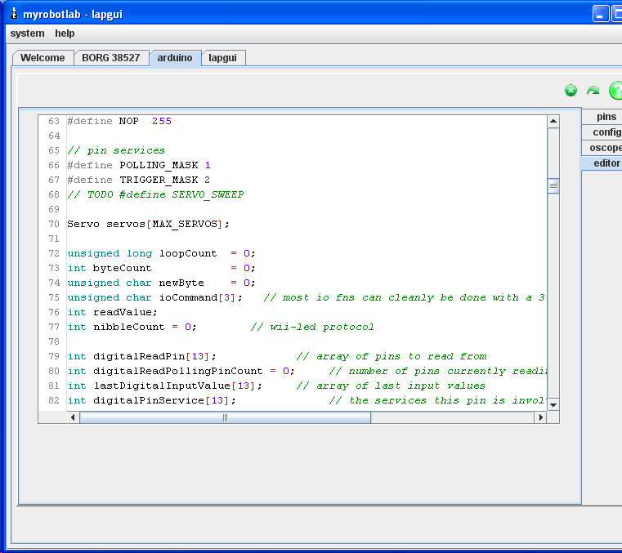Minimize the myrobotlab window
The width and height of the screenshot is (622, 553).
pos(601,14)
